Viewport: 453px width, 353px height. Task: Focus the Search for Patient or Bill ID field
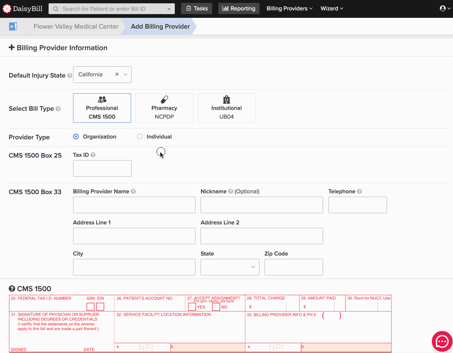112,9
